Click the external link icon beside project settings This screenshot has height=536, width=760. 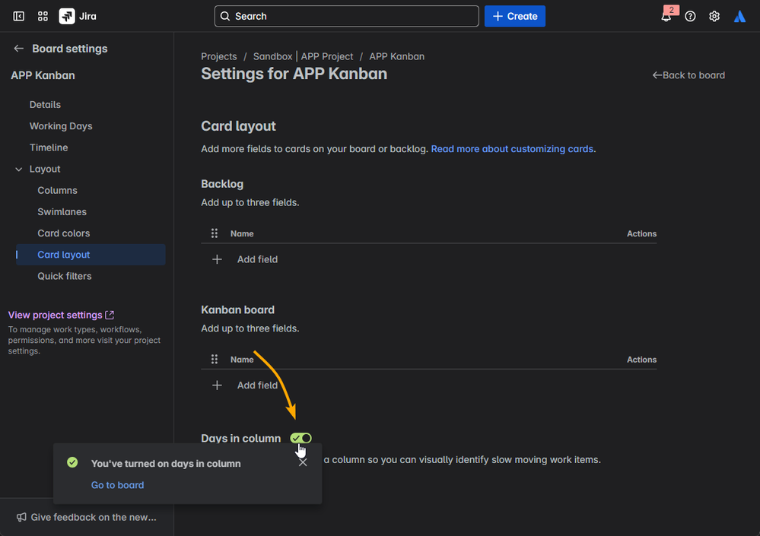[110, 315]
